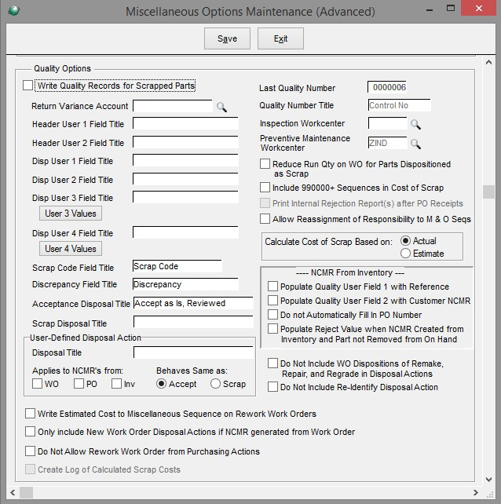Select Actual for scrap cost calculation
501x504 pixels.
tap(405, 241)
